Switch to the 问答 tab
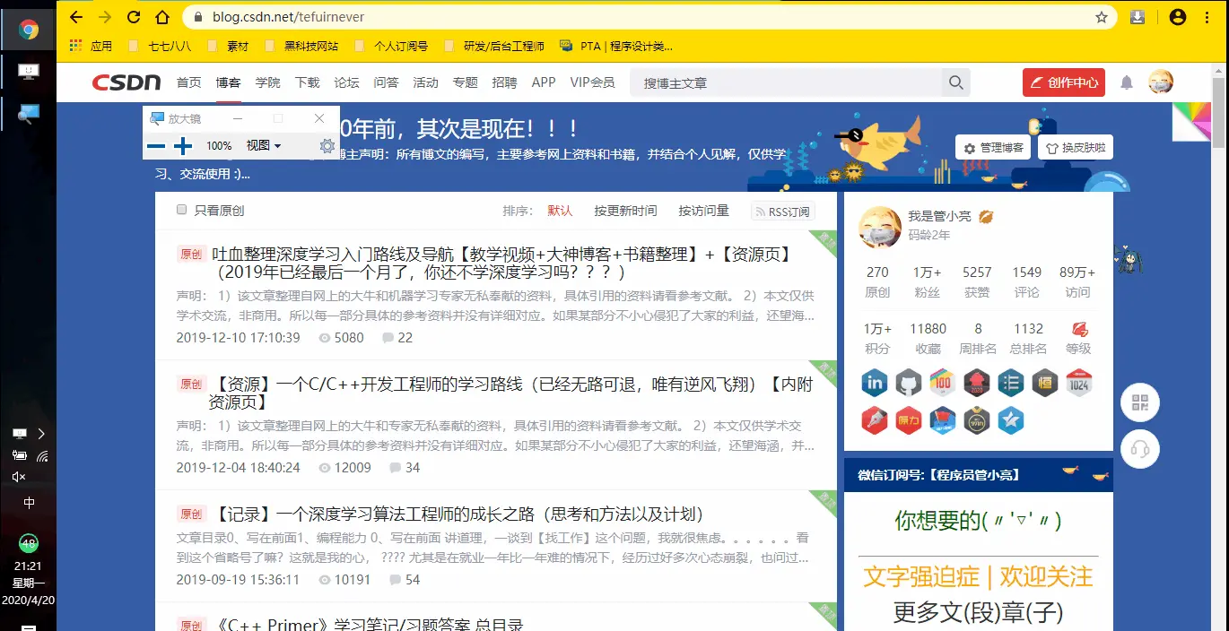 click(x=386, y=82)
